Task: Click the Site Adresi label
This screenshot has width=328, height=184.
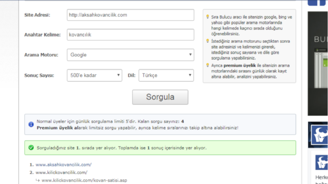Action: [37, 15]
